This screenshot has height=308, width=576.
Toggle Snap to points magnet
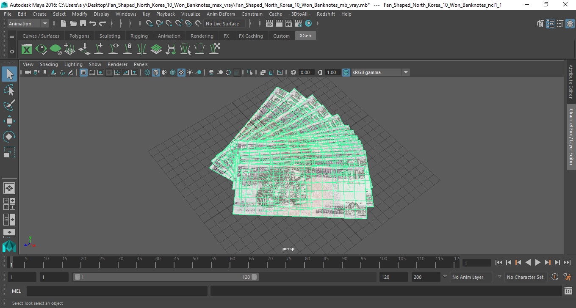[169, 24]
